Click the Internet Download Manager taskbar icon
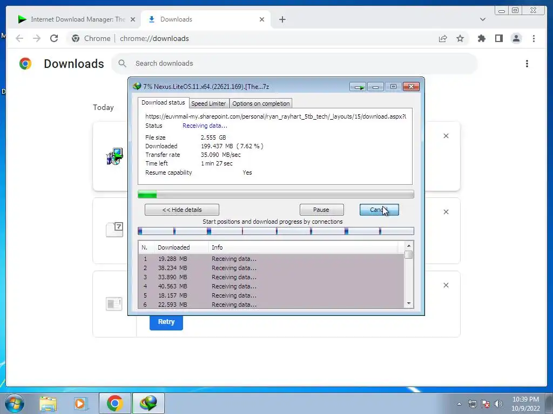Image resolution: width=553 pixels, height=414 pixels. [149, 403]
